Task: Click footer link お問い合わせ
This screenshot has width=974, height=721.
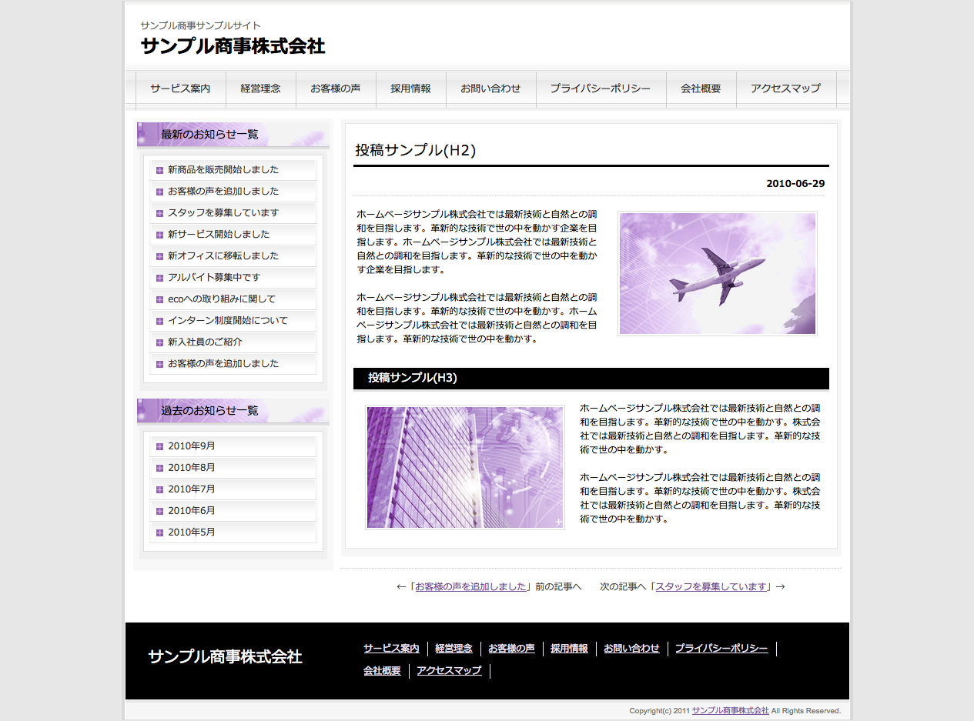Action: pos(631,649)
